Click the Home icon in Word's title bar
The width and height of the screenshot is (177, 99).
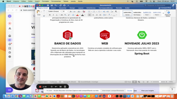48,5
